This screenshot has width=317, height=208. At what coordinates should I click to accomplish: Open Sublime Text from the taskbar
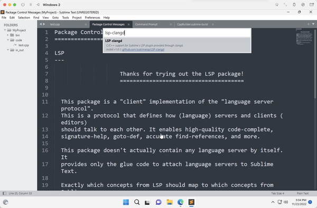coord(191,202)
